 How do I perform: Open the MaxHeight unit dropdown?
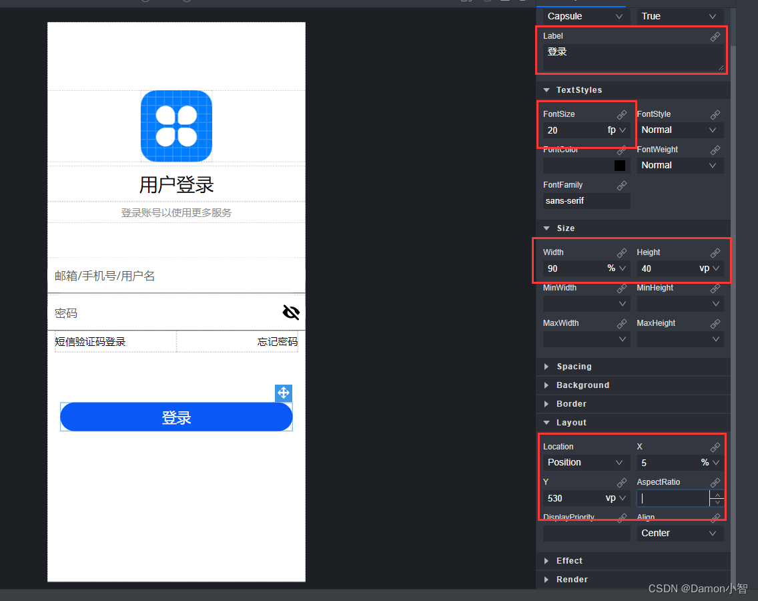pos(716,339)
